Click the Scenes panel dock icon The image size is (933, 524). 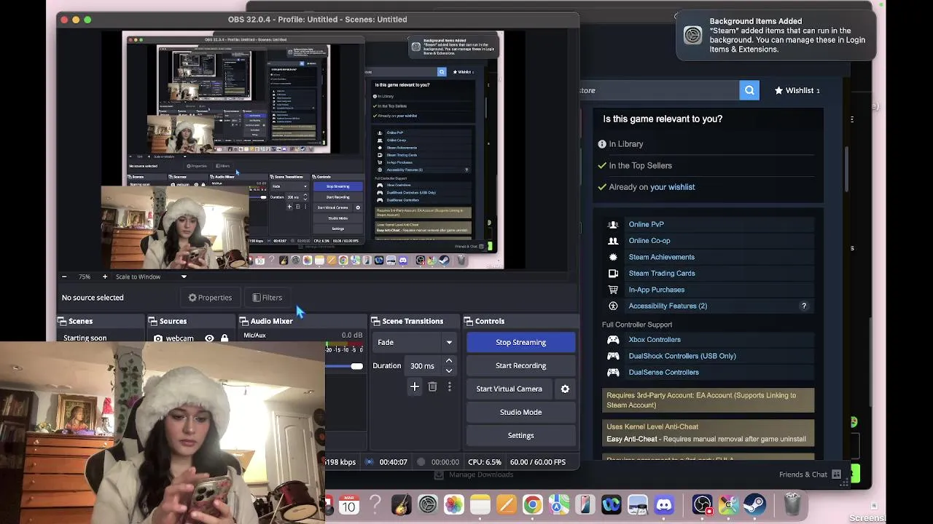(62, 321)
